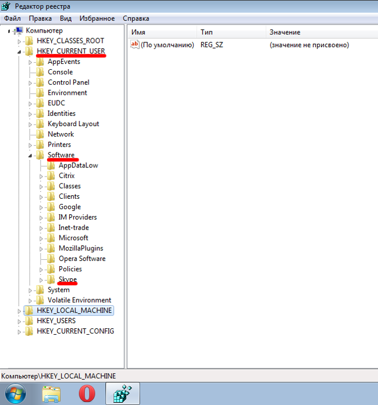Open the Windows Start orb

coord(16,394)
